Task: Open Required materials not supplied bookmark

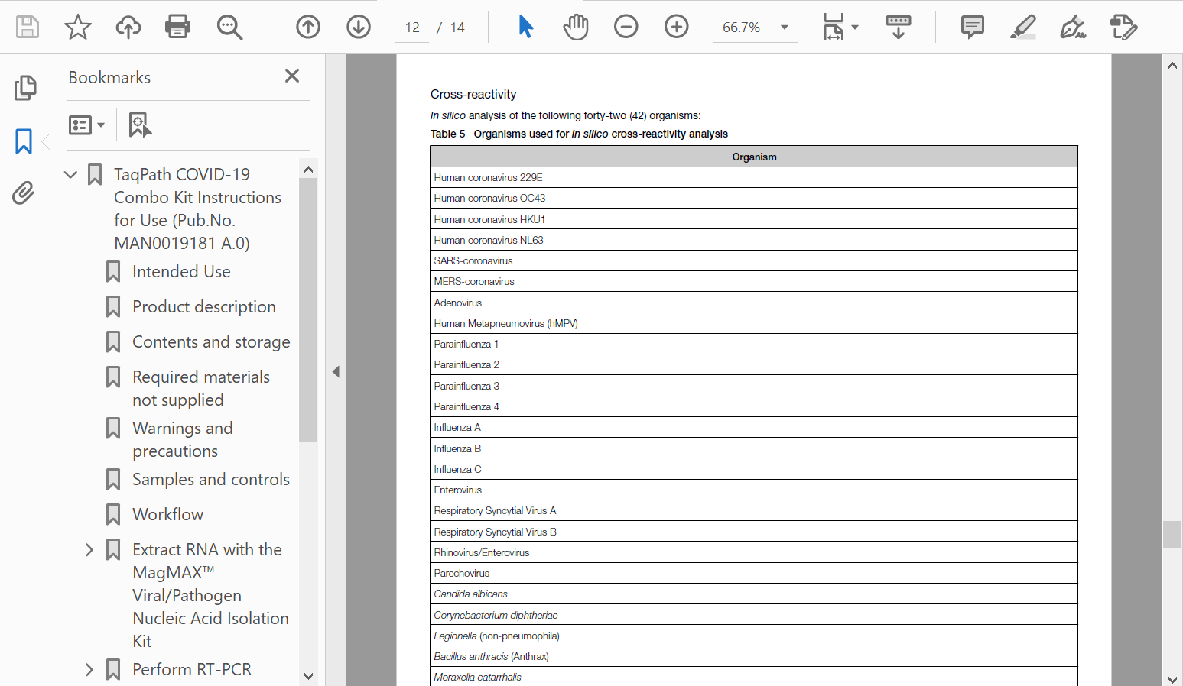Action: (x=201, y=388)
